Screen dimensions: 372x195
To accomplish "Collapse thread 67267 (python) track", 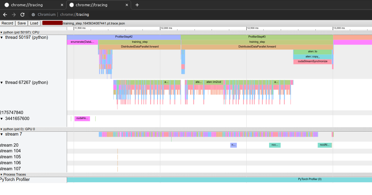I will pos(2,83).
